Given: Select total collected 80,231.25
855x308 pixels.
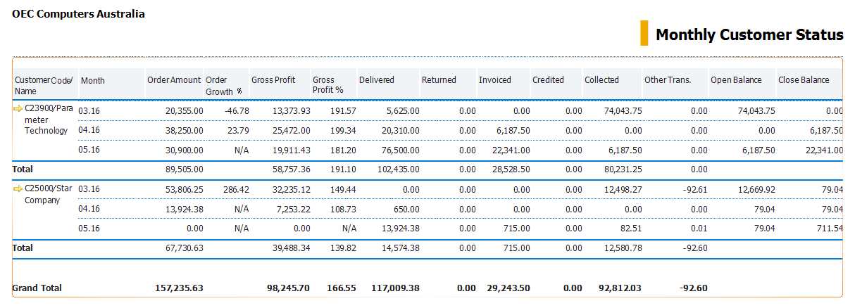Looking at the screenshot, I should pyautogui.click(x=623, y=169).
